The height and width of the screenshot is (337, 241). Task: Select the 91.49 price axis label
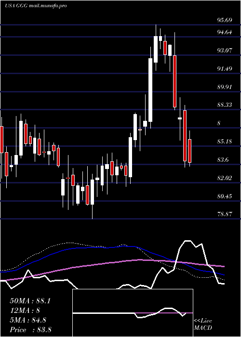click(x=225, y=69)
